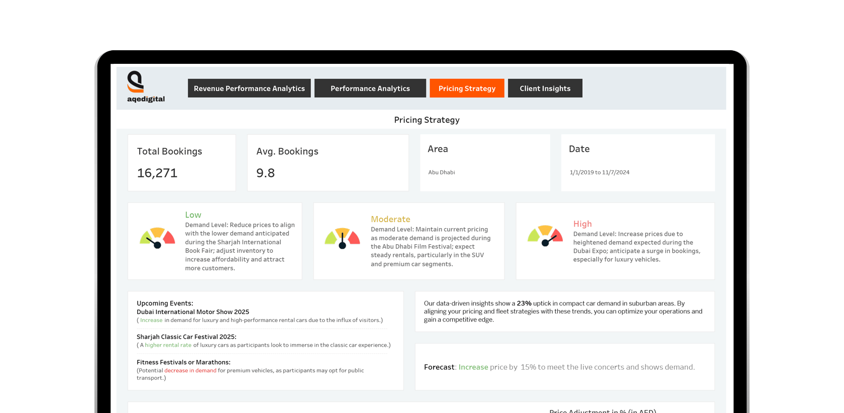Click the Low demand gauge icon
Image resolution: width=844 pixels, height=413 pixels.
point(157,238)
